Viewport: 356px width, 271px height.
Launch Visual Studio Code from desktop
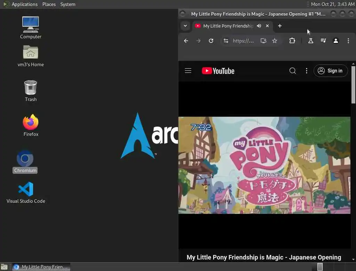pyautogui.click(x=26, y=193)
